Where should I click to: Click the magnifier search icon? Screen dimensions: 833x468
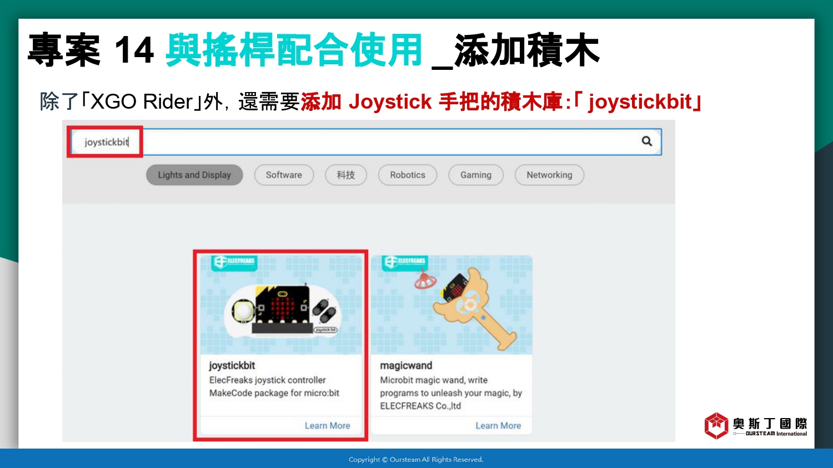[647, 141]
